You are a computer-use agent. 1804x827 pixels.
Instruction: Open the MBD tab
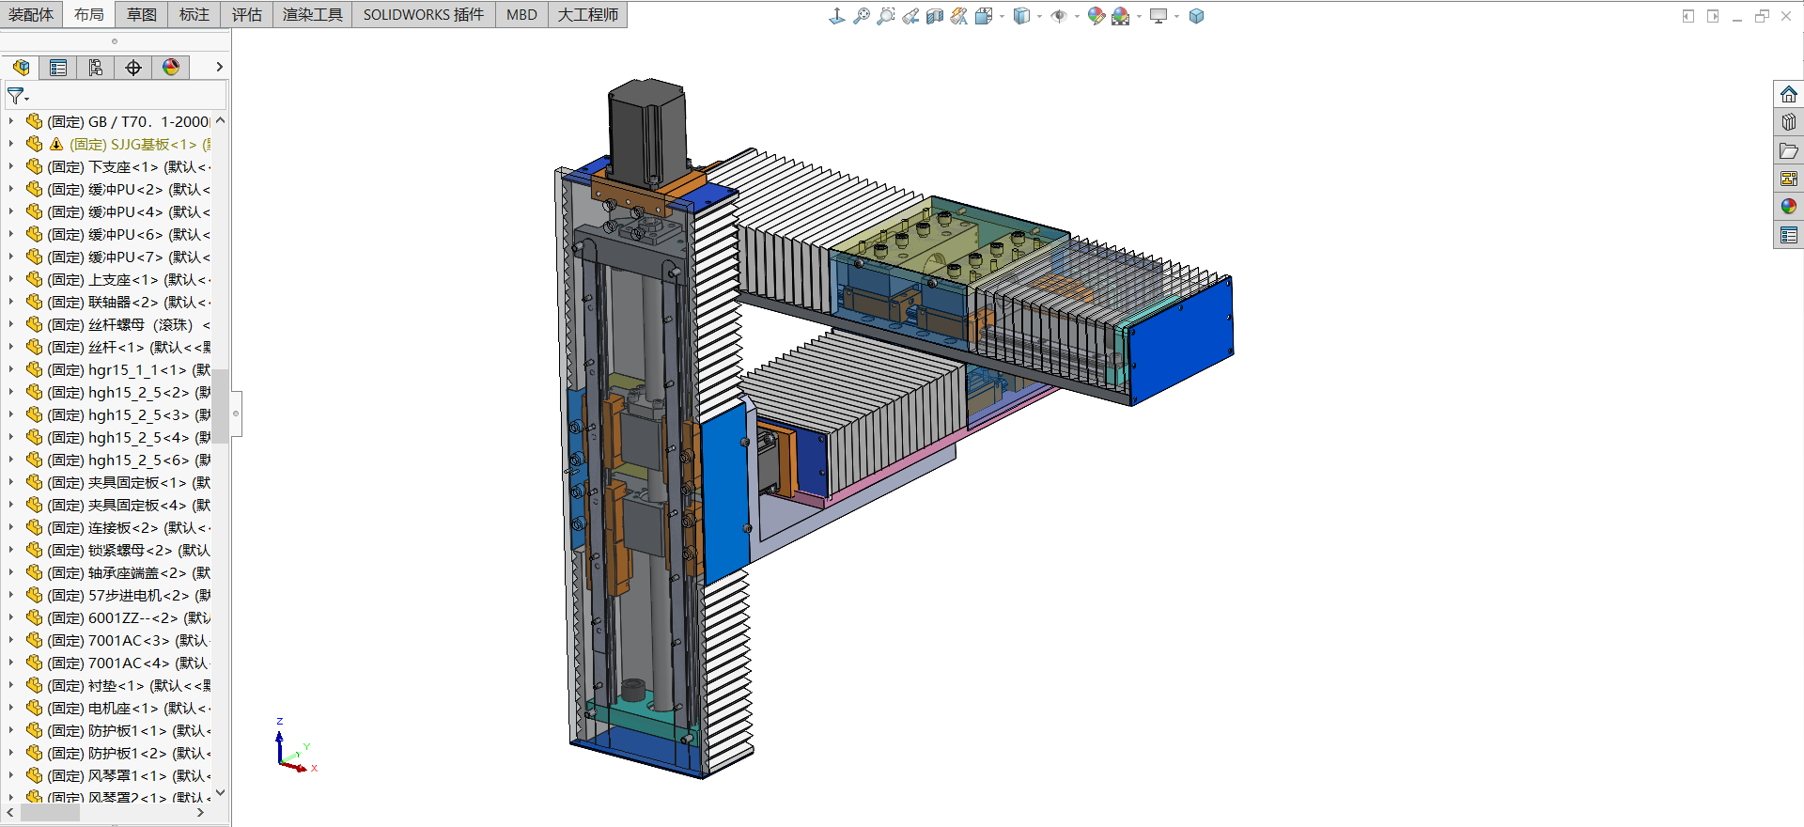click(x=521, y=14)
